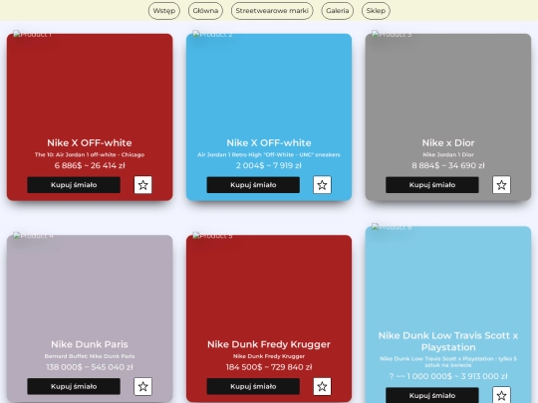Click Kupuj śmiało on blue Off-White UNC card

(253, 185)
